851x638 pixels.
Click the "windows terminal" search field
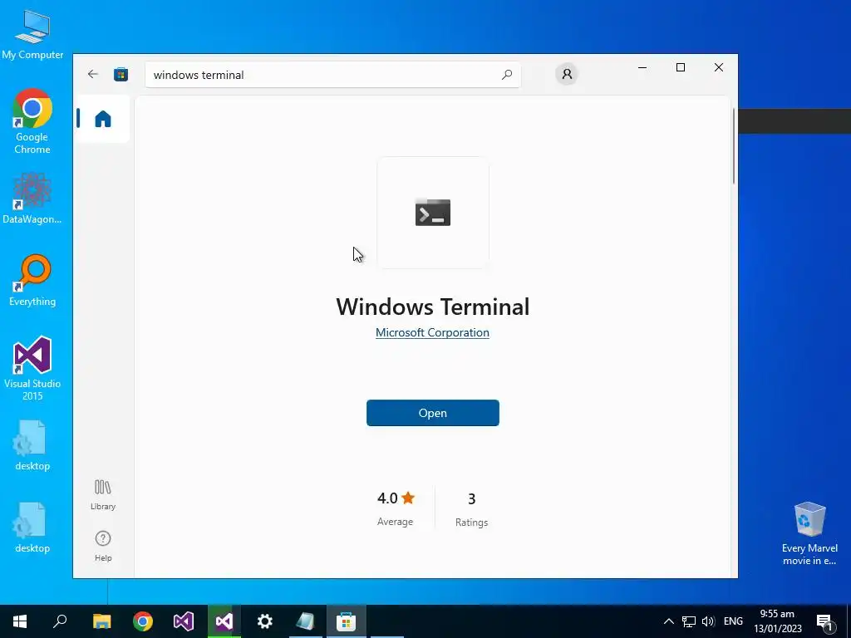332,75
